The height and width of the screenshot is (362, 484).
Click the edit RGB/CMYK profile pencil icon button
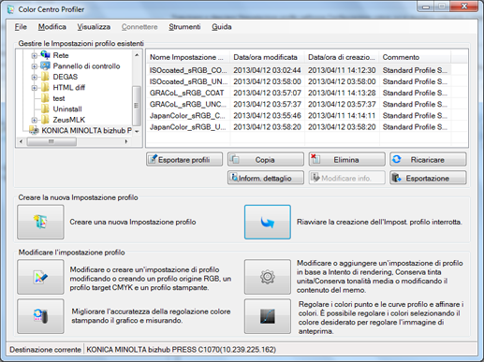40,277
